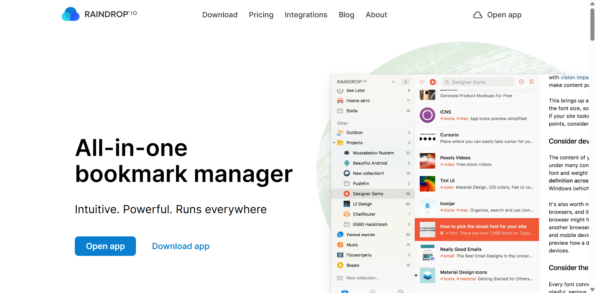This screenshot has height=293, width=596.
Task: Go to Integrations in the navigation
Action: click(306, 15)
